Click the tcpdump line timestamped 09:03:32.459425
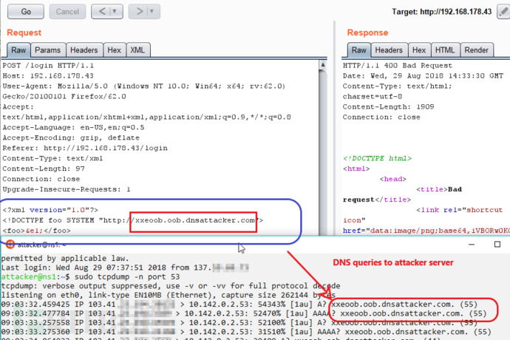 click(x=239, y=305)
